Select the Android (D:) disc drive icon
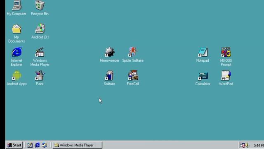Screen dimensions: 264x149 (x=40, y=29)
